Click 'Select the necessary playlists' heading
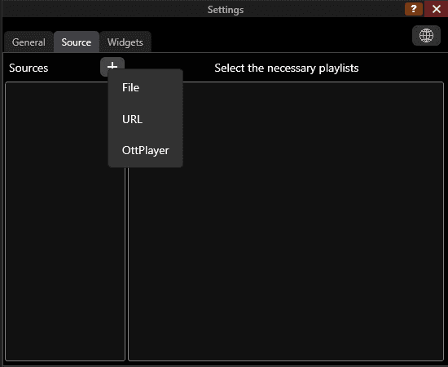This screenshot has width=448, height=367. pos(287,69)
